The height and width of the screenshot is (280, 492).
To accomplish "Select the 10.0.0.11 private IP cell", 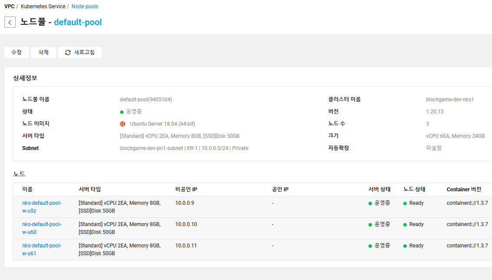I will tap(186, 246).
